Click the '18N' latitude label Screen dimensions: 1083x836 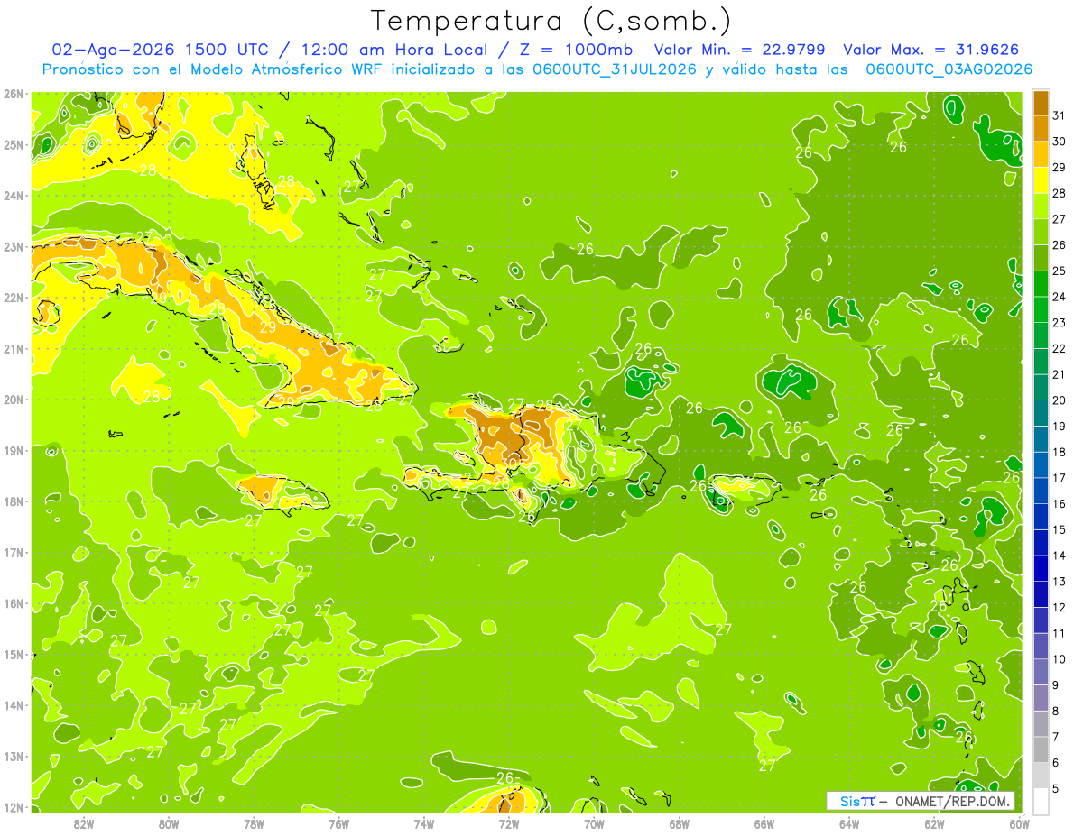pos(13,501)
